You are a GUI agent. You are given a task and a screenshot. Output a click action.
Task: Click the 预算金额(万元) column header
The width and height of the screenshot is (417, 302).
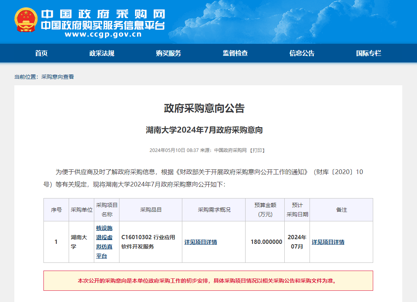265,210
